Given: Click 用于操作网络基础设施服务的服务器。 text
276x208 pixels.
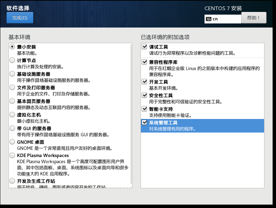Looking at the screenshot, I should [x=54, y=80].
